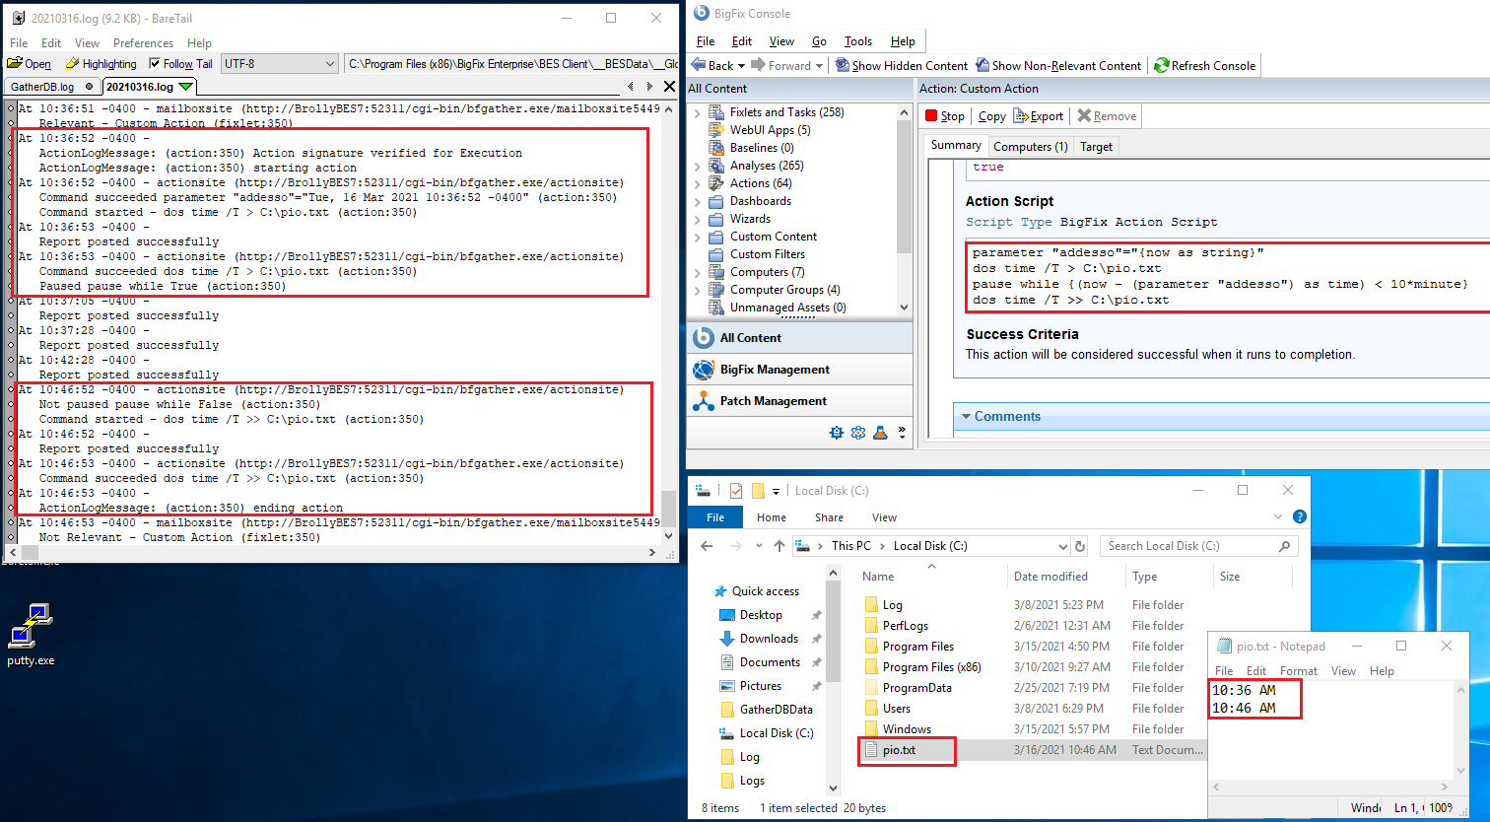Click the first gear domain icon

[x=837, y=432]
